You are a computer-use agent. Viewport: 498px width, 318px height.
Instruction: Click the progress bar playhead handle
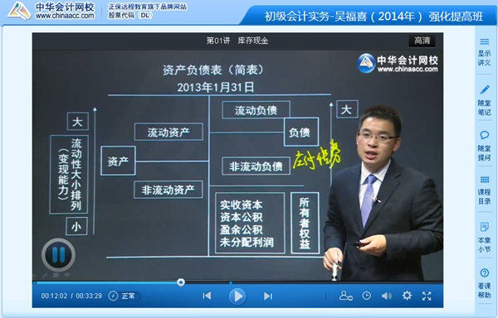[x=181, y=282]
